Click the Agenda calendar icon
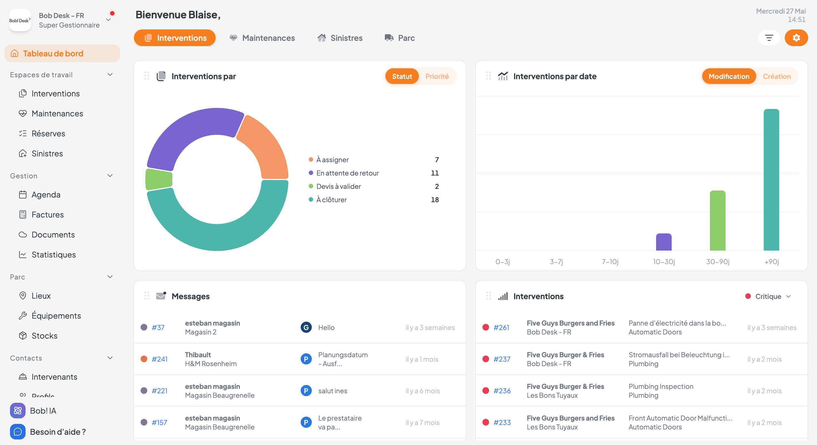This screenshot has height=445, width=817. [x=23, y=195]
